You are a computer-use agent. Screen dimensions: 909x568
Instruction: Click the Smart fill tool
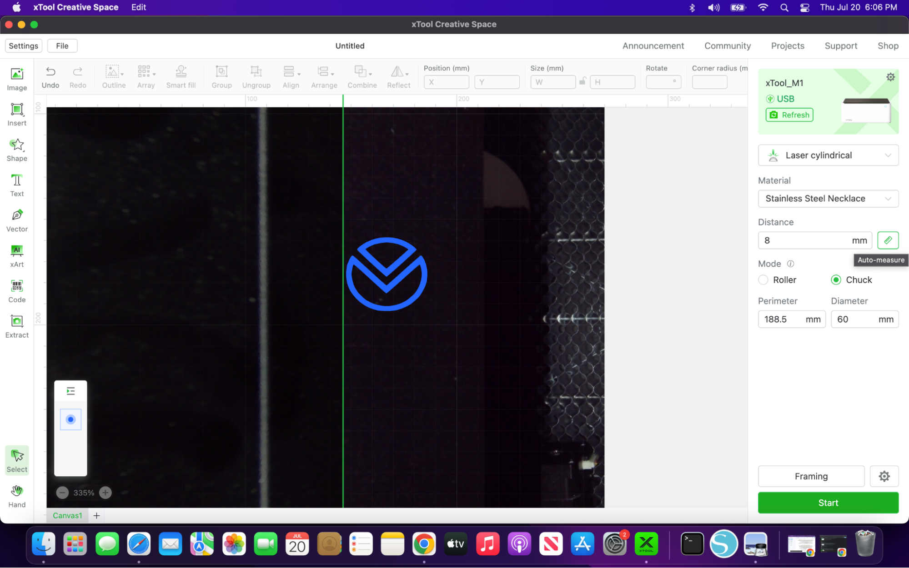(181, 77)
